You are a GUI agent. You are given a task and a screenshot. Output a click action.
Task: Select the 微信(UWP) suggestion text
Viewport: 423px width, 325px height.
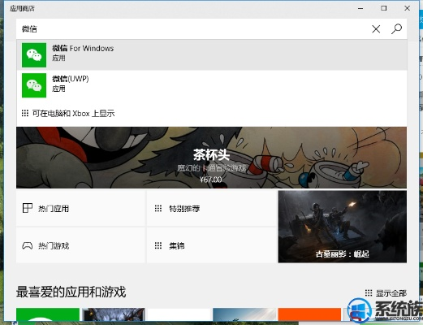click(71, 79)
